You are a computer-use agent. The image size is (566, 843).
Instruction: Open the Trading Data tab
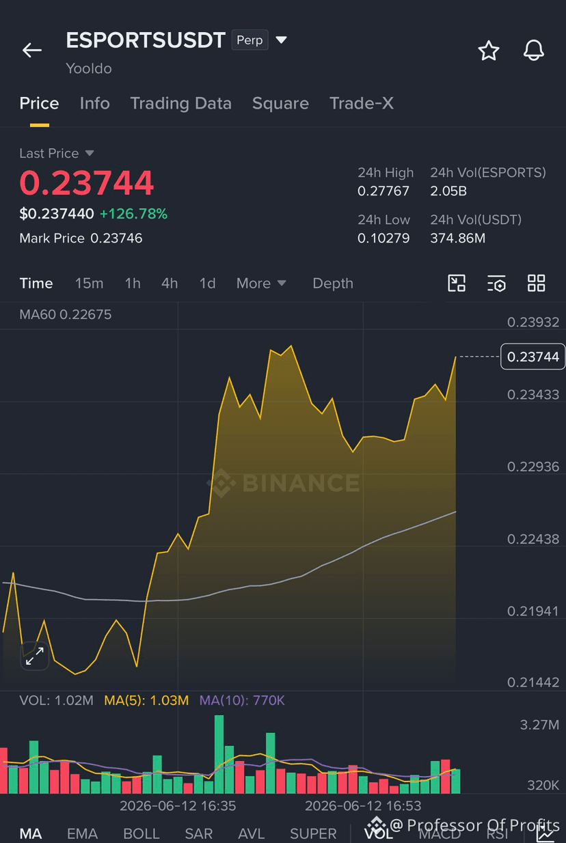point(180,103)
